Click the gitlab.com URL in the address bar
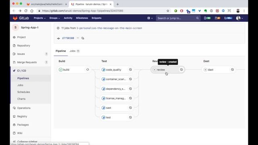The width and height of the screenshot is (258, 145). pos(82,11)
